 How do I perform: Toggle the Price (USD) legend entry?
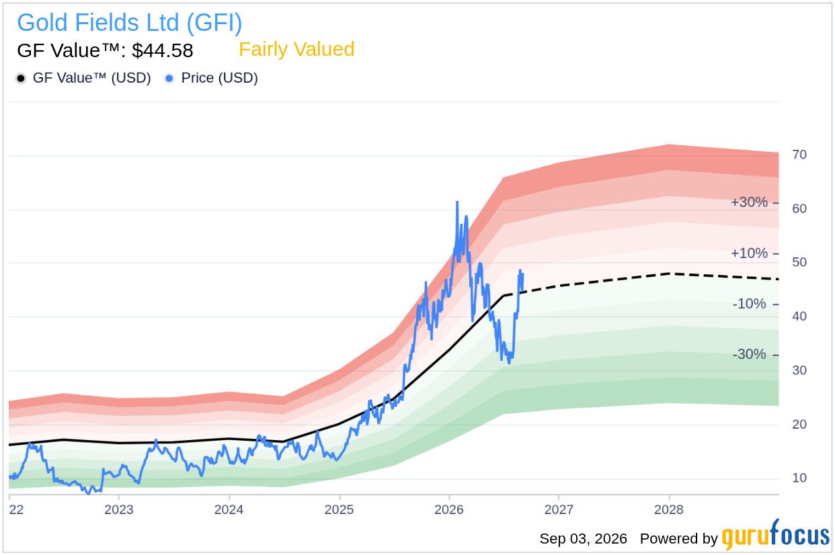[x=211, y=78]
